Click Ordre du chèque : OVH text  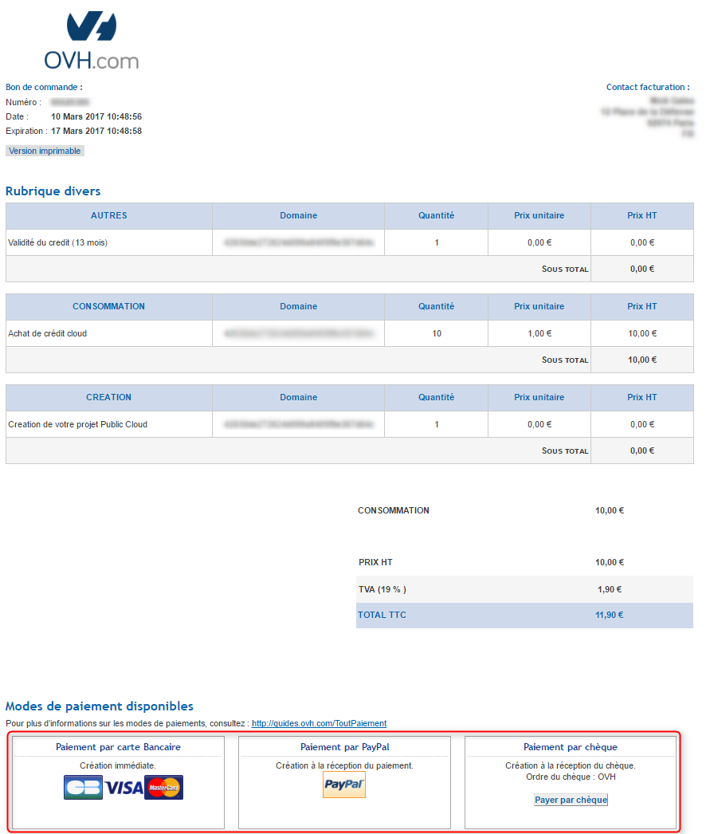tap(571, 777)
